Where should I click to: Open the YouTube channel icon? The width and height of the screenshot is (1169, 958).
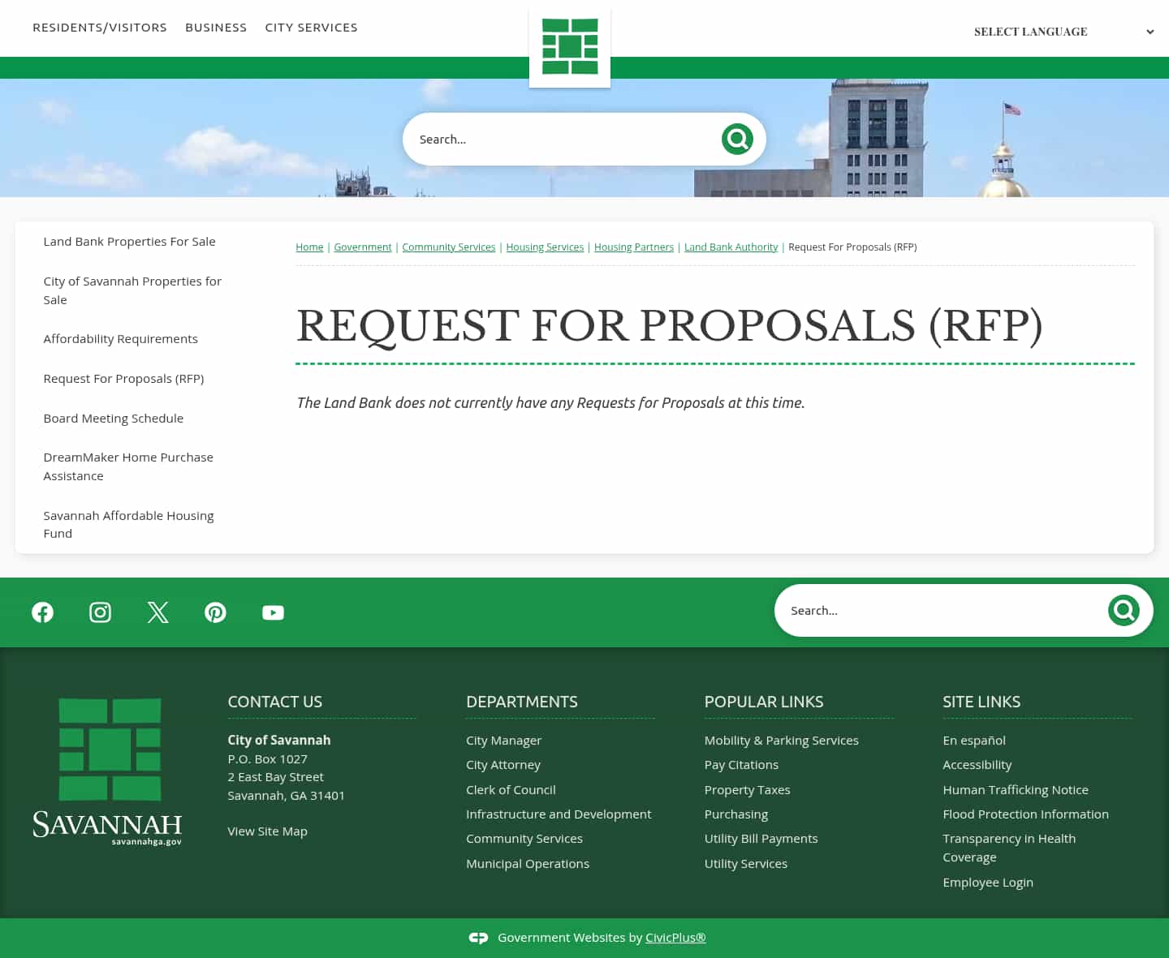[273, 612]
